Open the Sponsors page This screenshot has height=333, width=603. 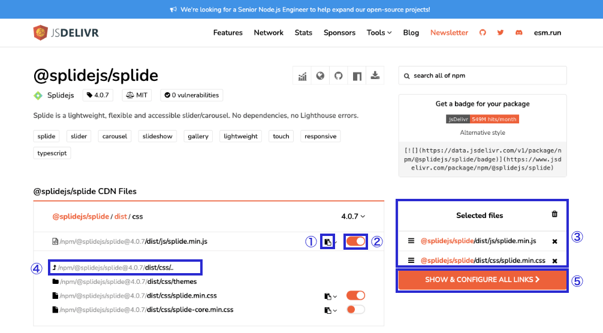tap(339, 33)
